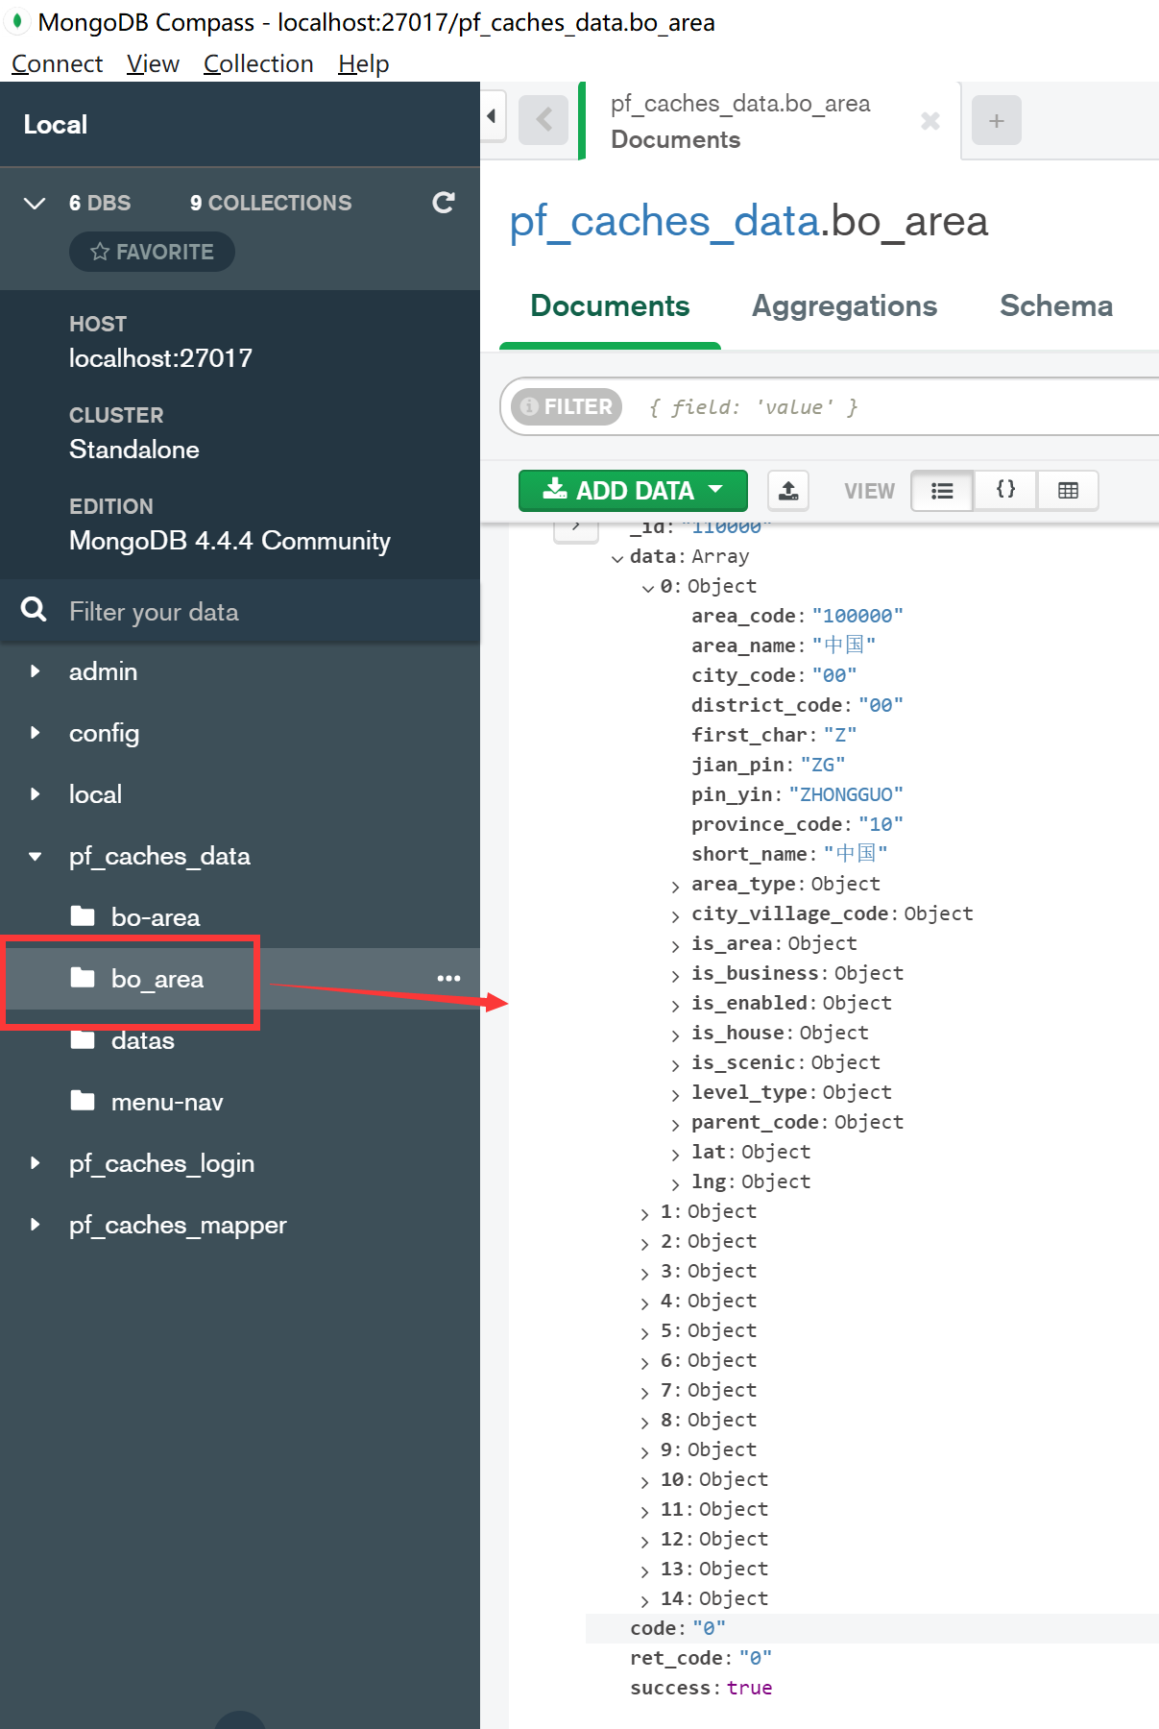Switch to the Schema tab
This screenshot has width=1159, height=1729.
coord(1056,305)
